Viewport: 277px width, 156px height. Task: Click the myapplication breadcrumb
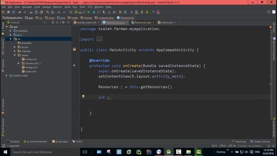coord(106,18)
